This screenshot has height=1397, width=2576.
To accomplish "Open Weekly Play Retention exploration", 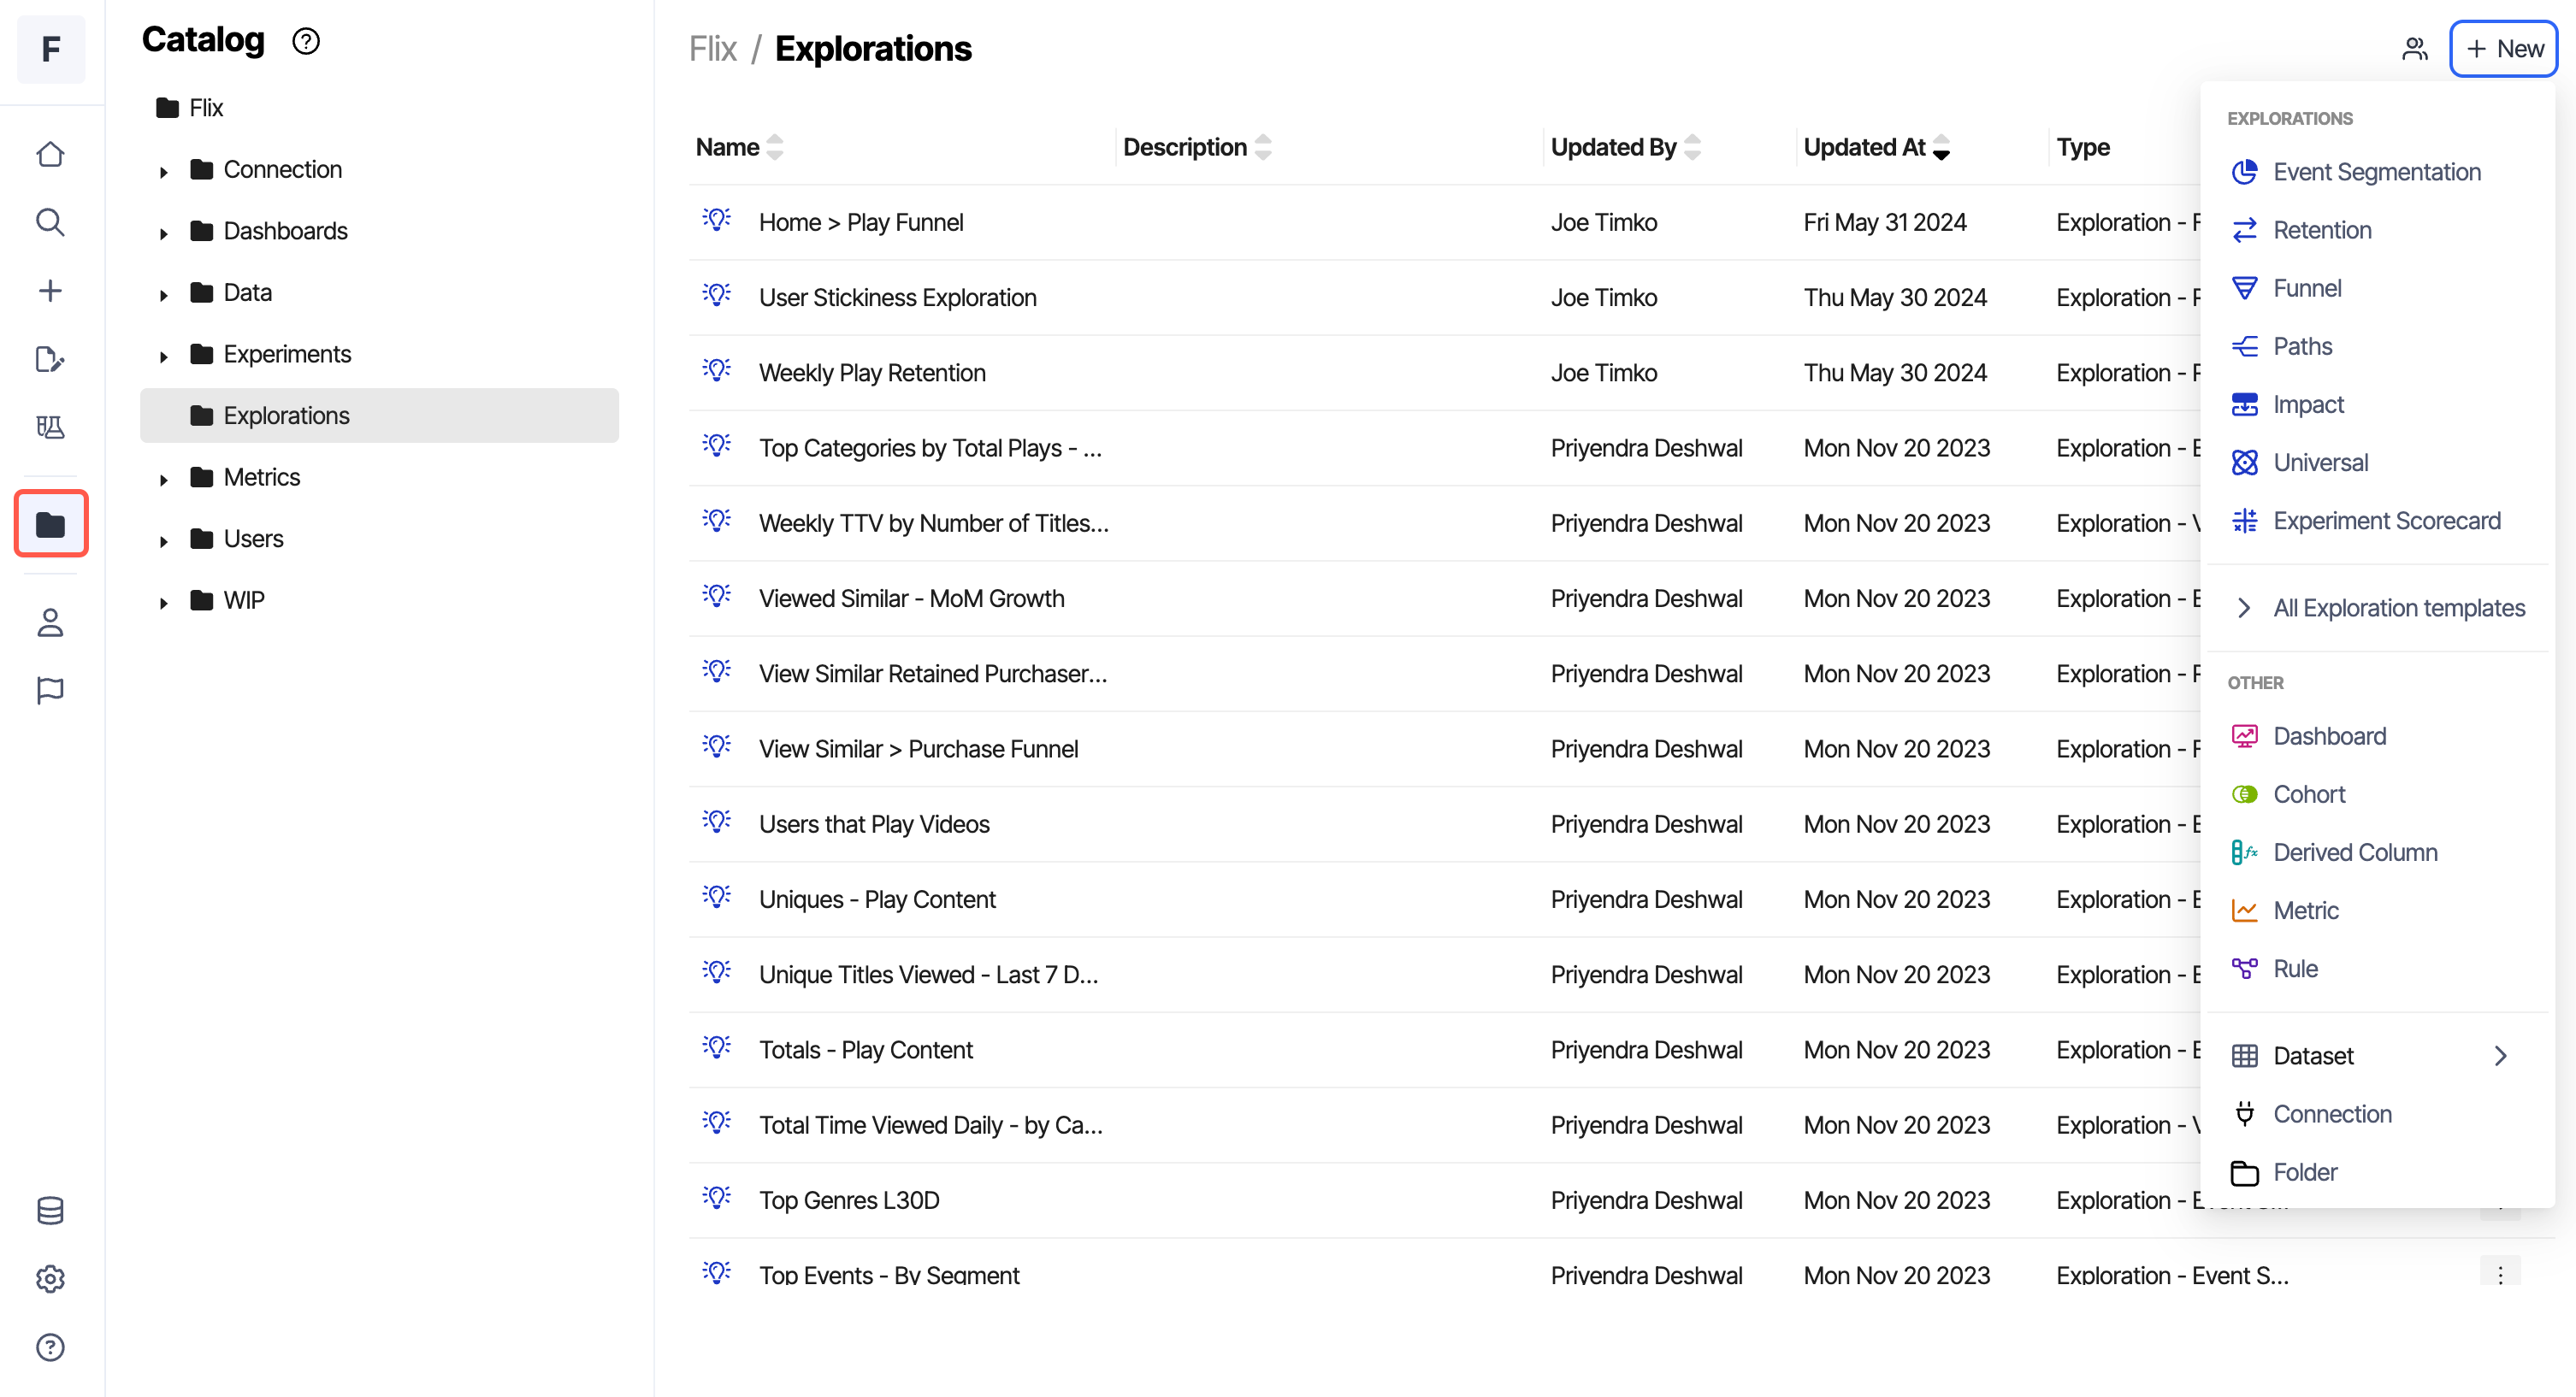I will coord(872,372).
